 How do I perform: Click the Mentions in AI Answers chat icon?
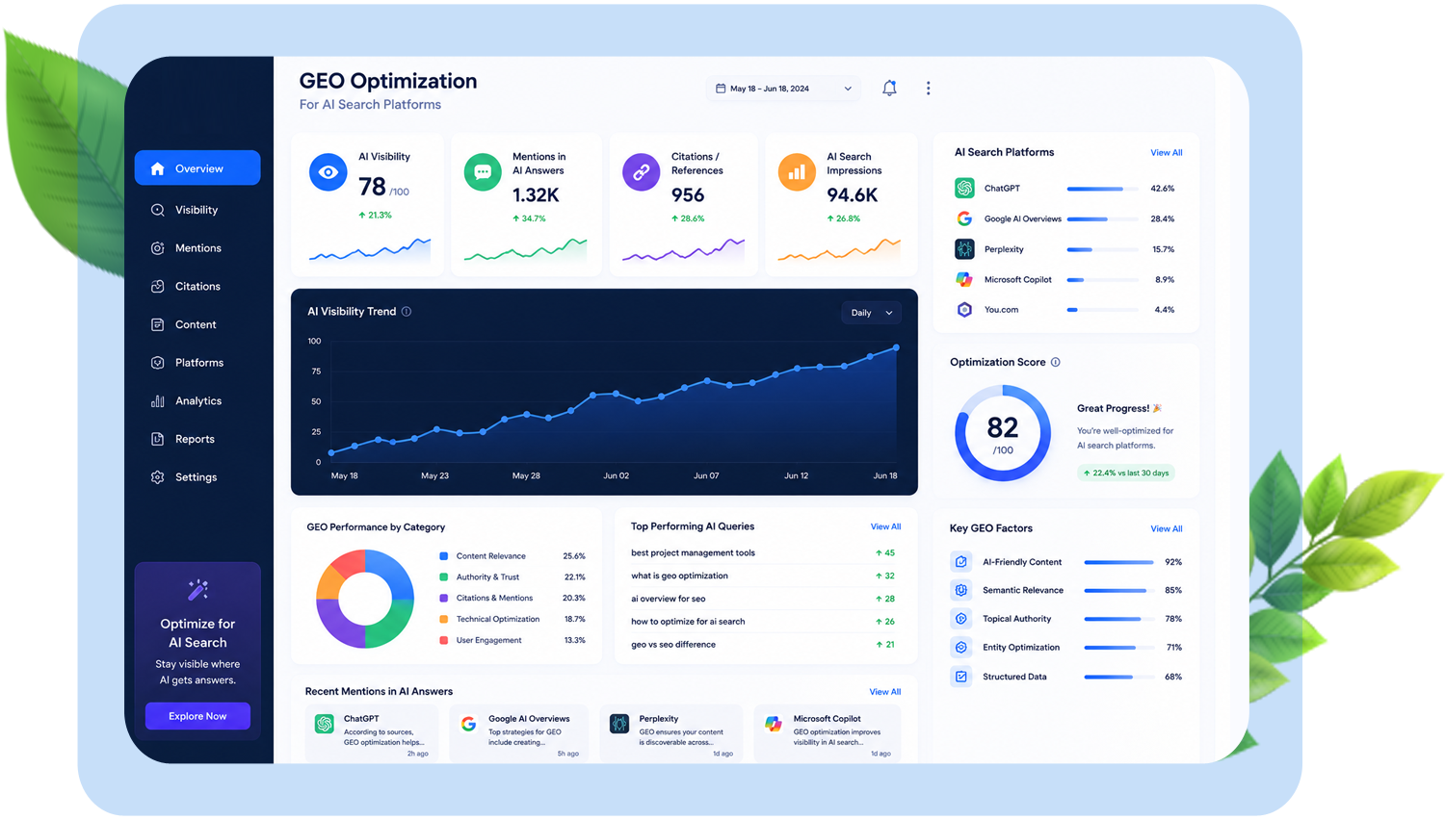click(483, 172)
